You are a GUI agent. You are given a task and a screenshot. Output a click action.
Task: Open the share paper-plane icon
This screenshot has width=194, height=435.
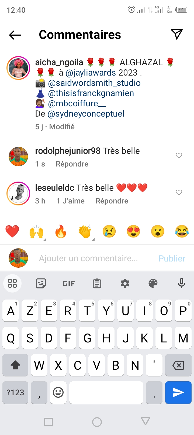coord(177,34)
